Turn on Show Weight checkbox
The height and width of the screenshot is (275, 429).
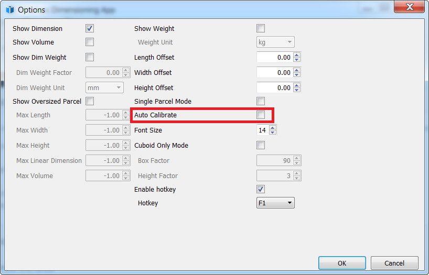261,28
